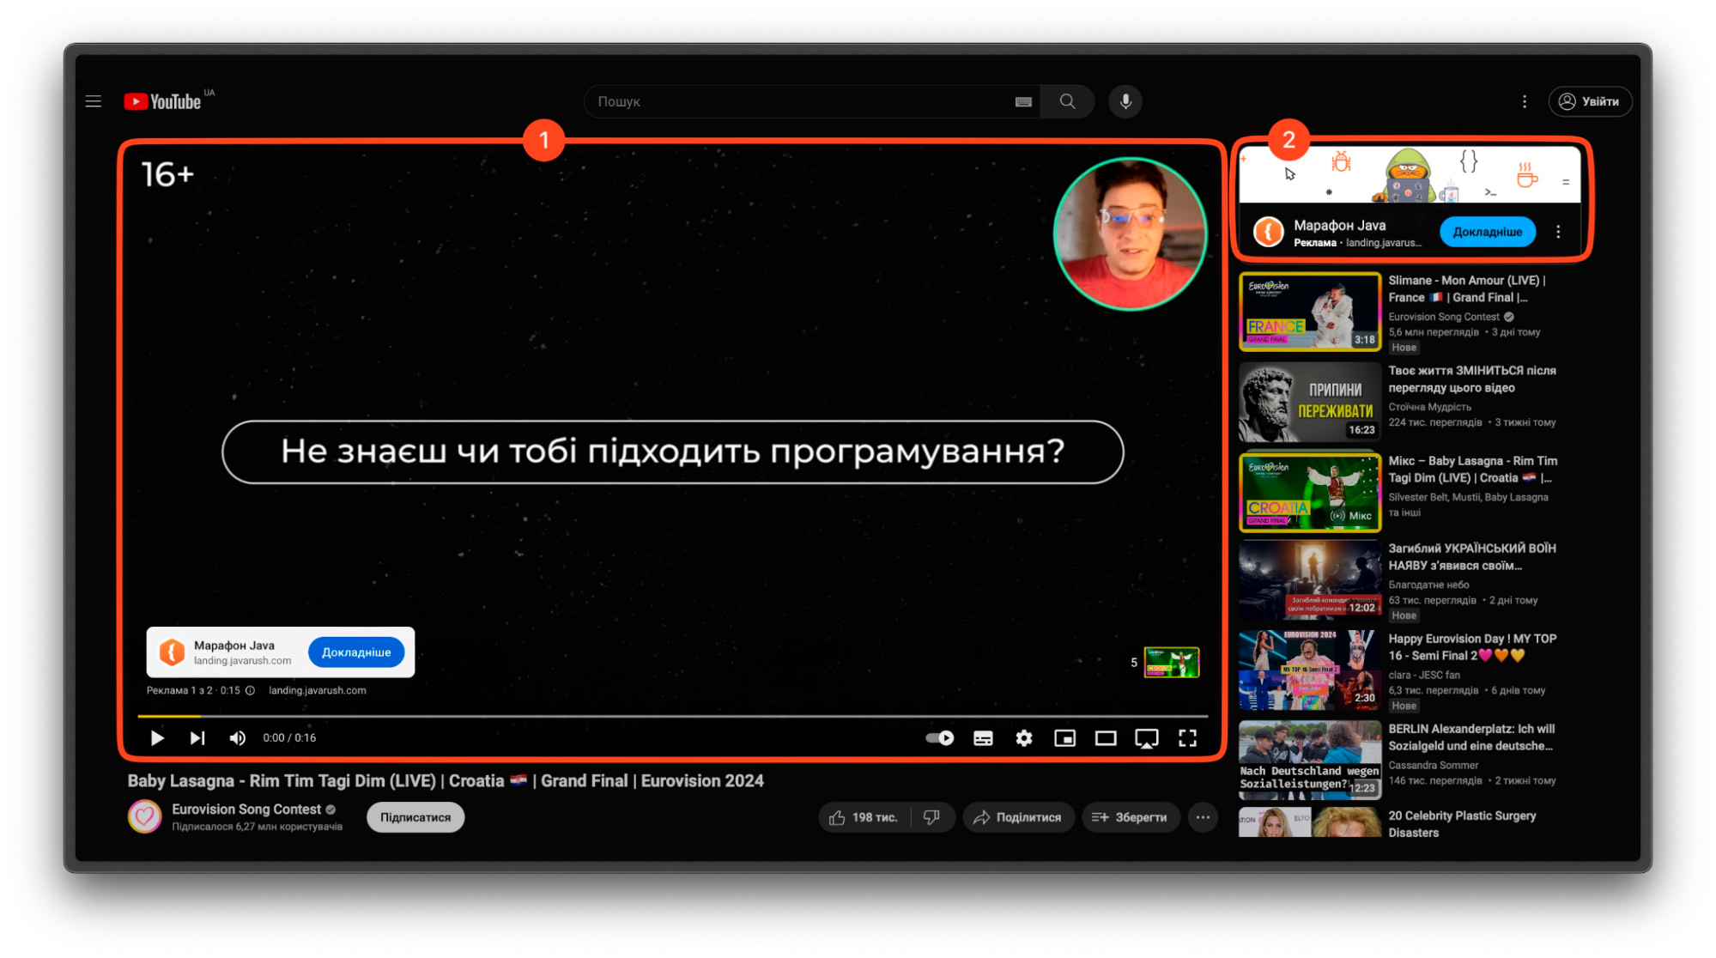
Task: Start voice search with the microphone
Action: (x=1125, y=101)
